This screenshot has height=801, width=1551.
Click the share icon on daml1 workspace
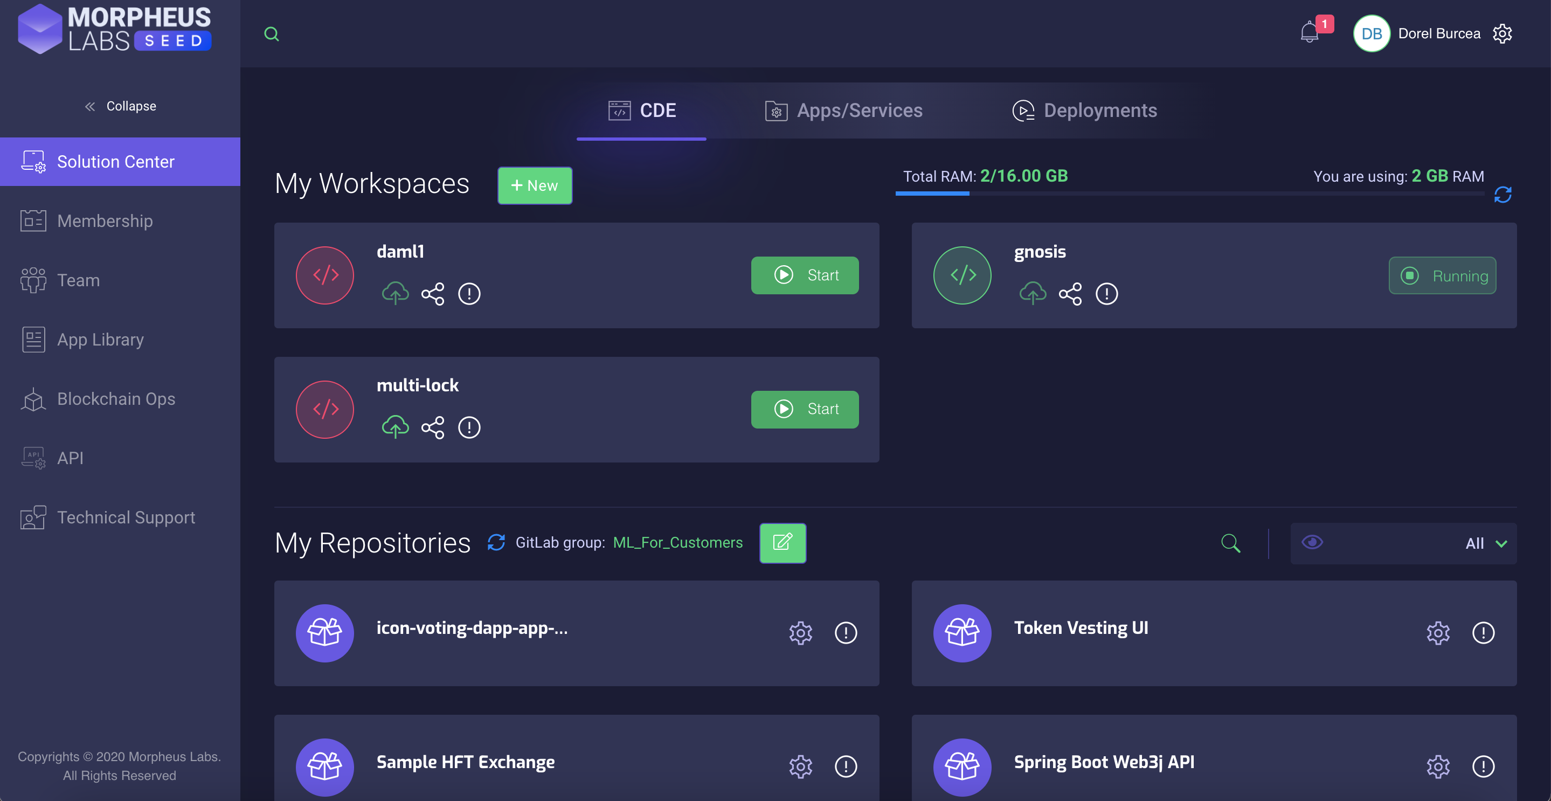pos(432,294)
